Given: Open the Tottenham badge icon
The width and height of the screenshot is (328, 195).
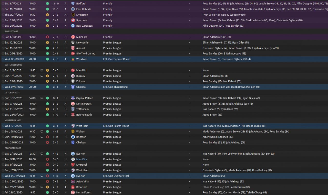Looking at the screenshot, I should click(x=73, y=109).
